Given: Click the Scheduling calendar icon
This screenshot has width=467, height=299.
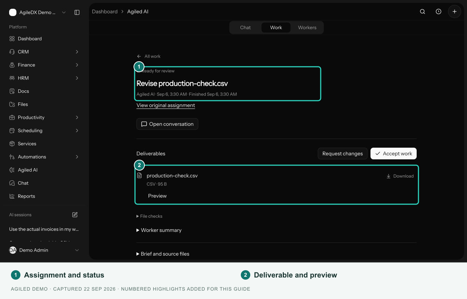Looking at the screenshot, I should click(x=12, y=131).
